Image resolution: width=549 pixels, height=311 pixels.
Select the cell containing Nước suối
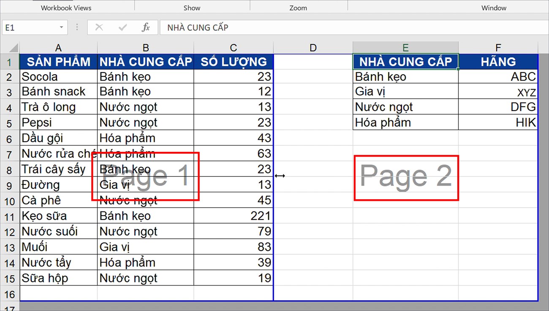coord(58,231)
